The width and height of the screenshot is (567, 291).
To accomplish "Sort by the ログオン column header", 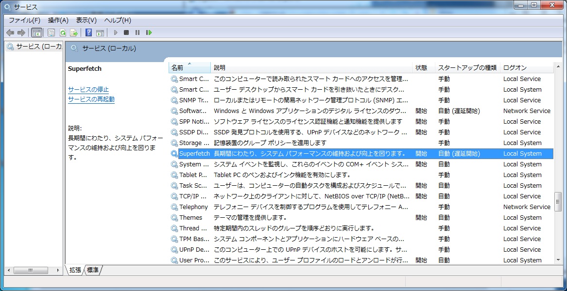I will point(527,67).
